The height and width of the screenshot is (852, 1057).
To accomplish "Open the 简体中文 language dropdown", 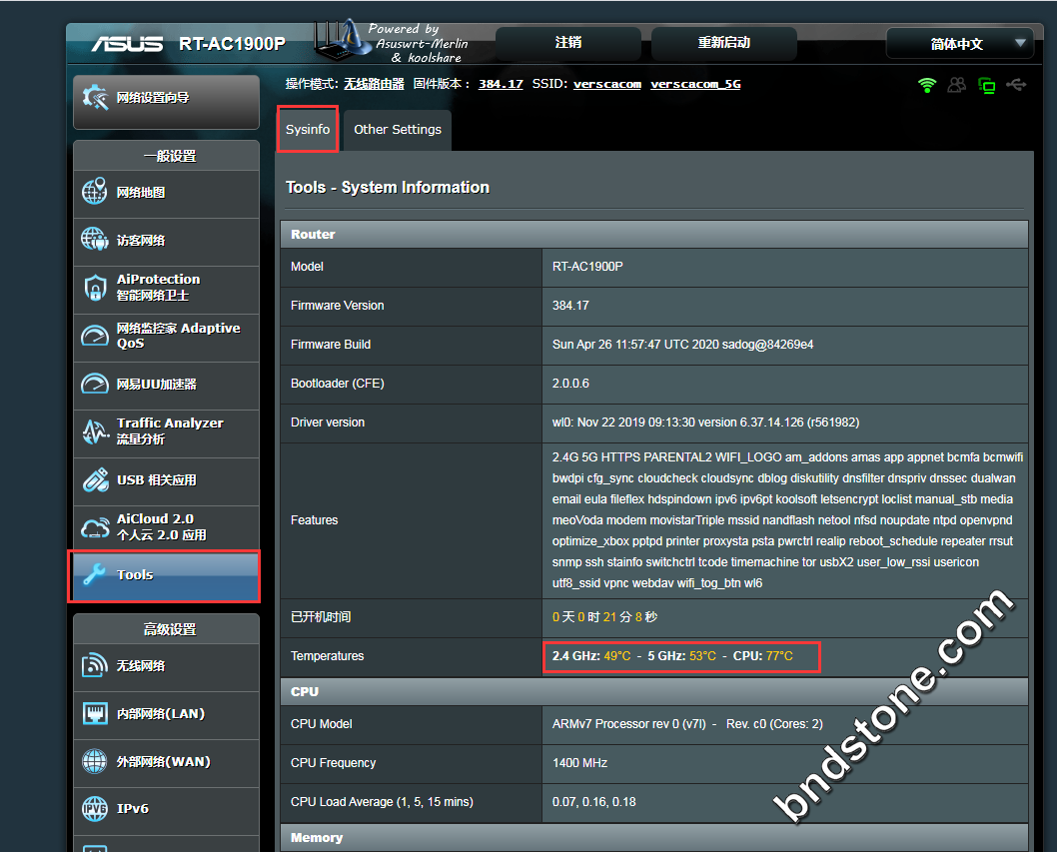I will 959,44.
